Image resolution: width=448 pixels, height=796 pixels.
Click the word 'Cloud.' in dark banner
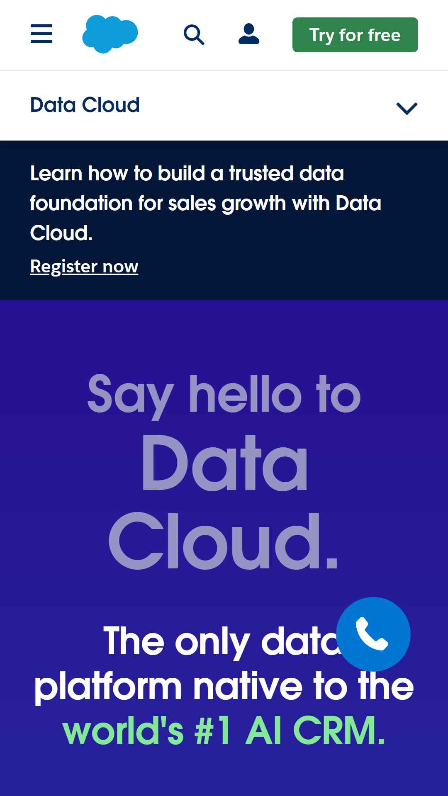click(61, 233)
